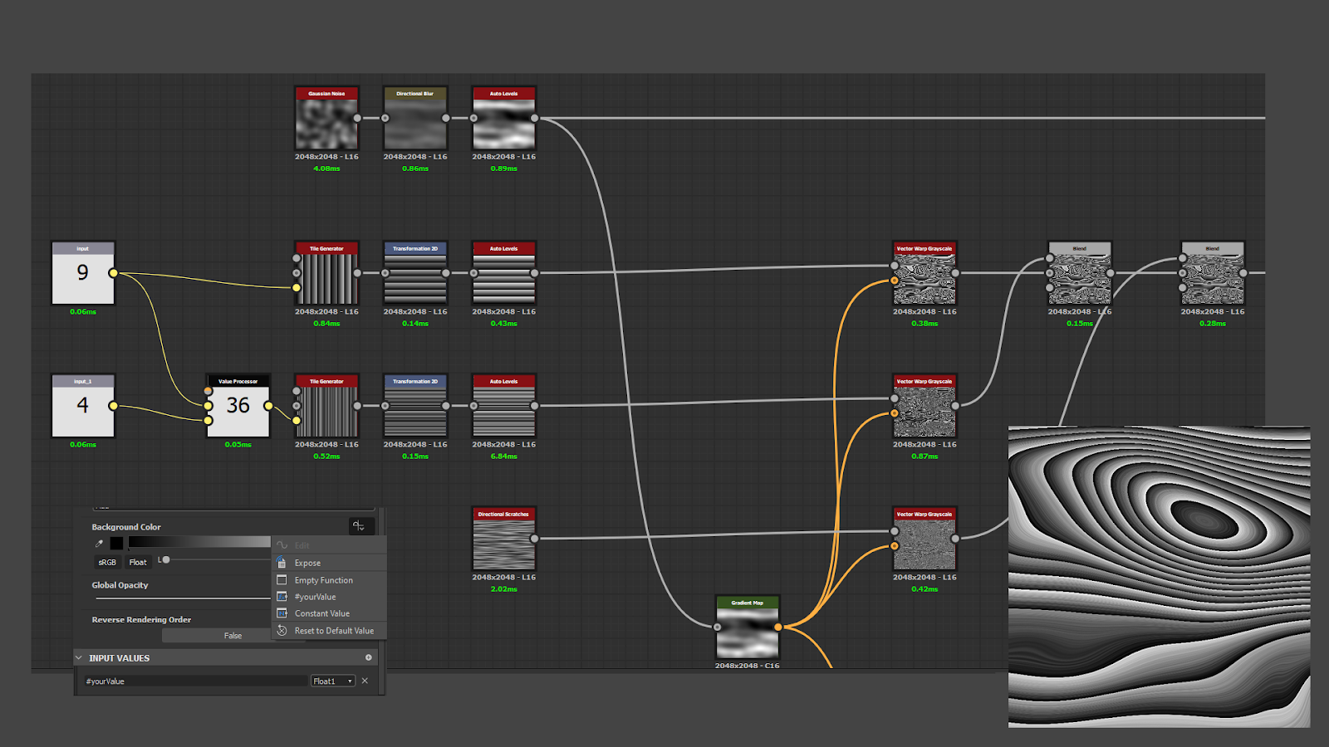
Task: Pick a color with the eyedropper
Action: [x=100, y=544]
